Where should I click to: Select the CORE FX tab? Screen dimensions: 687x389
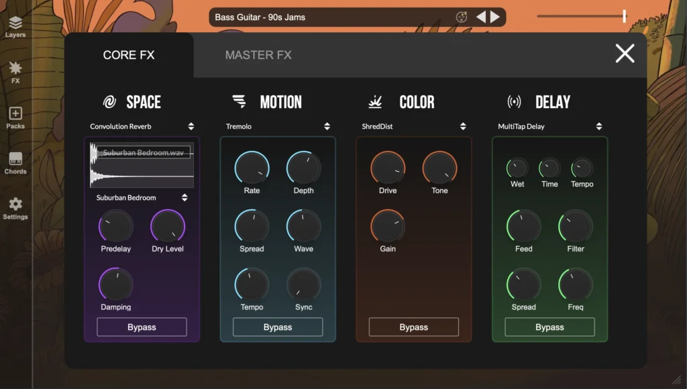click(129, 55)
